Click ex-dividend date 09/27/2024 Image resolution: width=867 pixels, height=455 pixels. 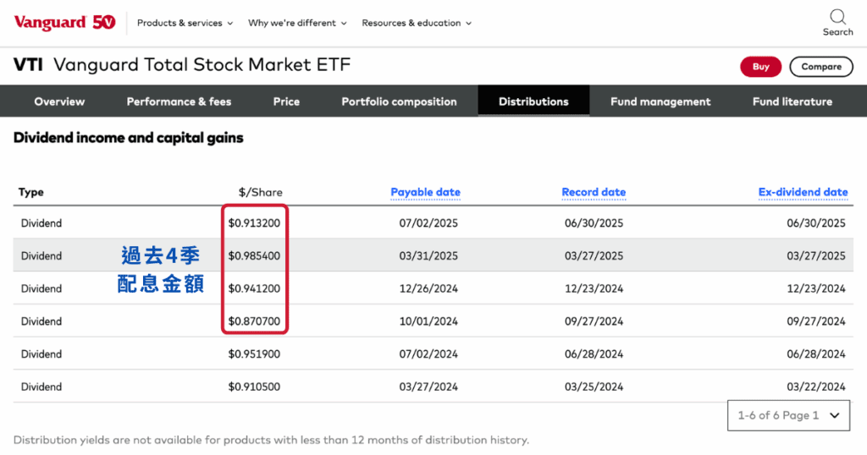pyautogui.click(x=816, y=321)
